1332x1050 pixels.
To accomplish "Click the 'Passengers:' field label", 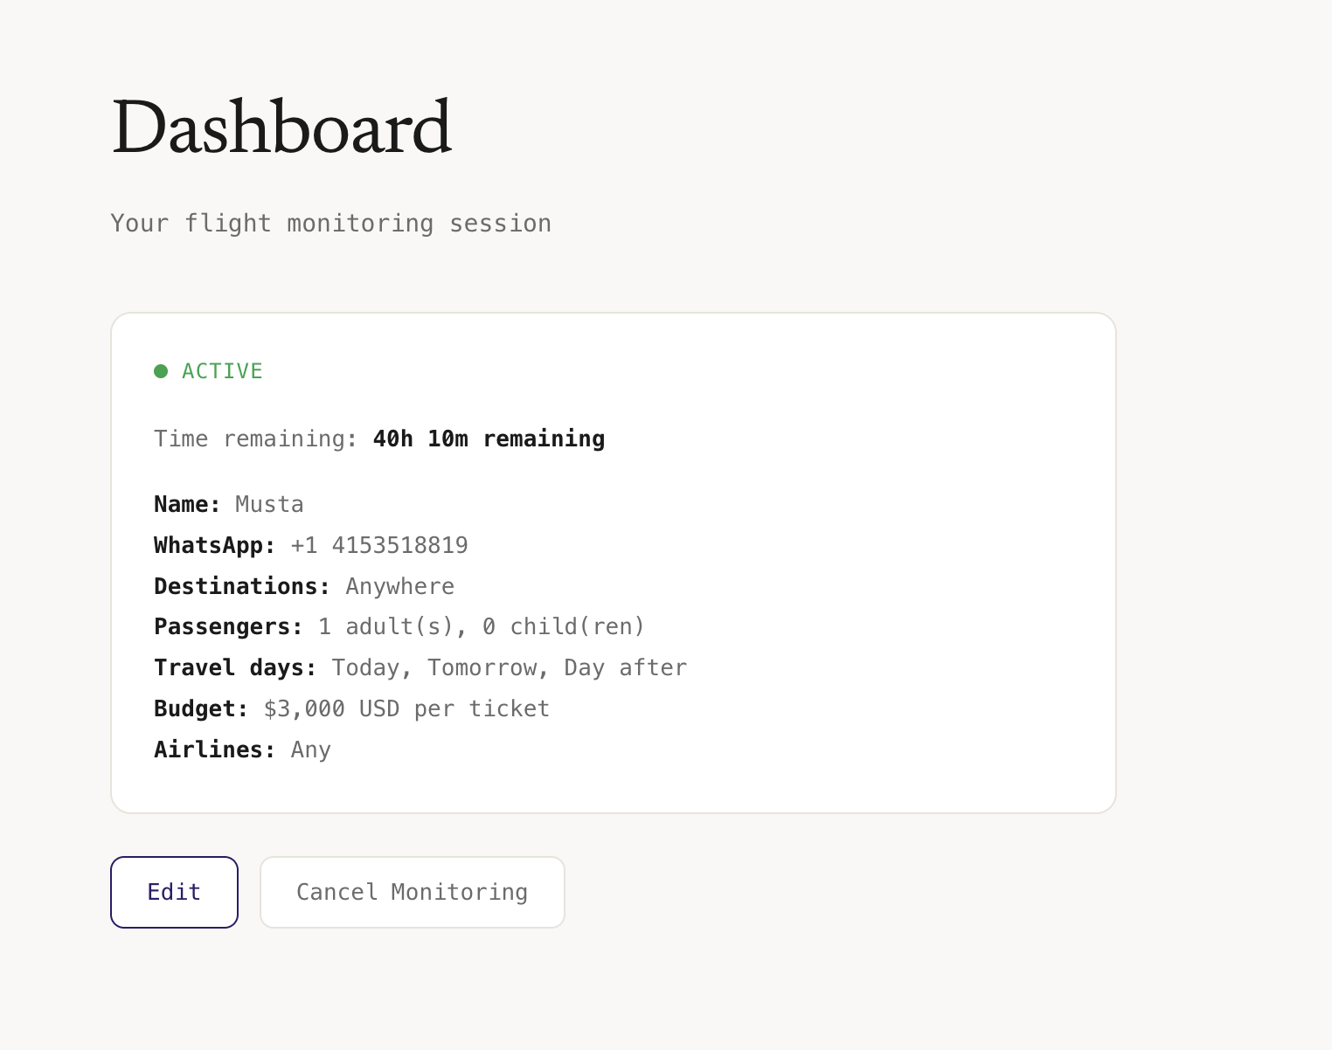I will click(x=228, y=627).
